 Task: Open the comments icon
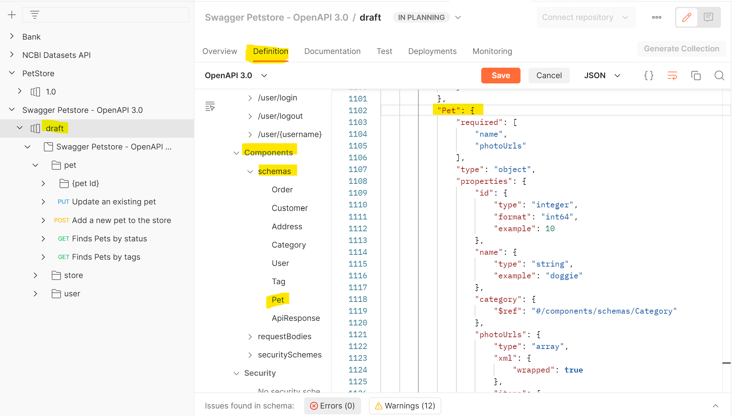[708, 17]
